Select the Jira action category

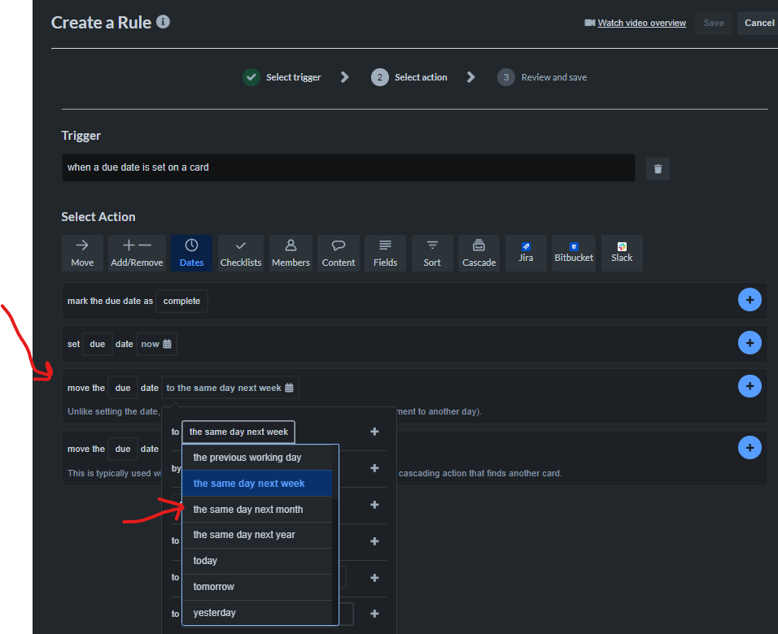click(526, 253)
